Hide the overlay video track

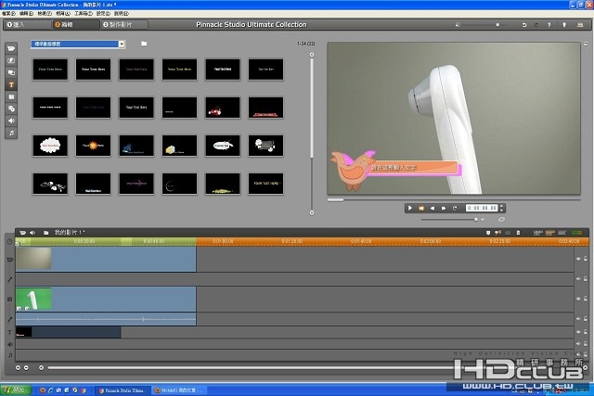(x=578, y=299)
